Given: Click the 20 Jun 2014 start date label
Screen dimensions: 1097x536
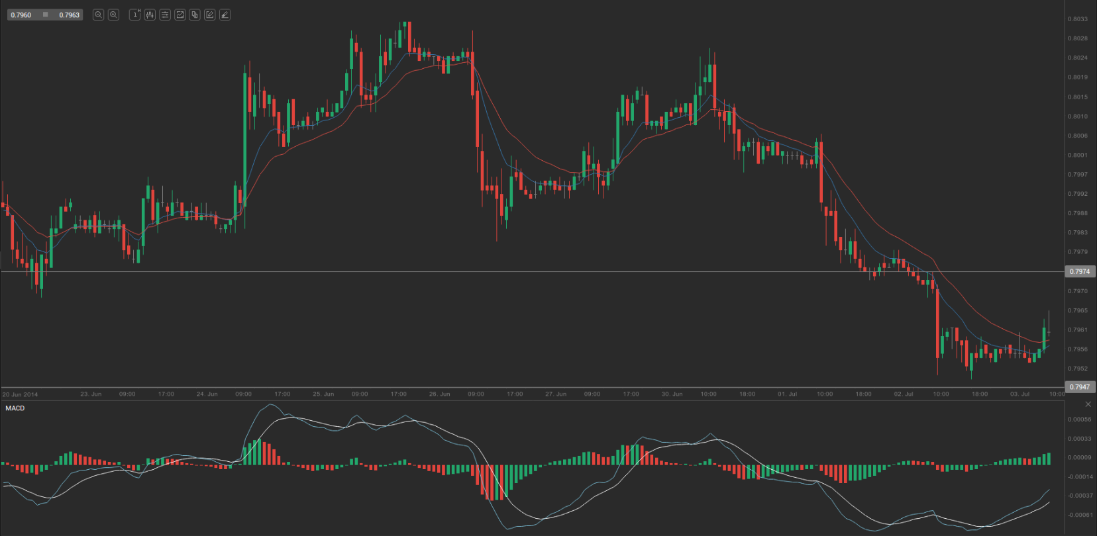Looking at the screenshot, I should coord(21,394).
